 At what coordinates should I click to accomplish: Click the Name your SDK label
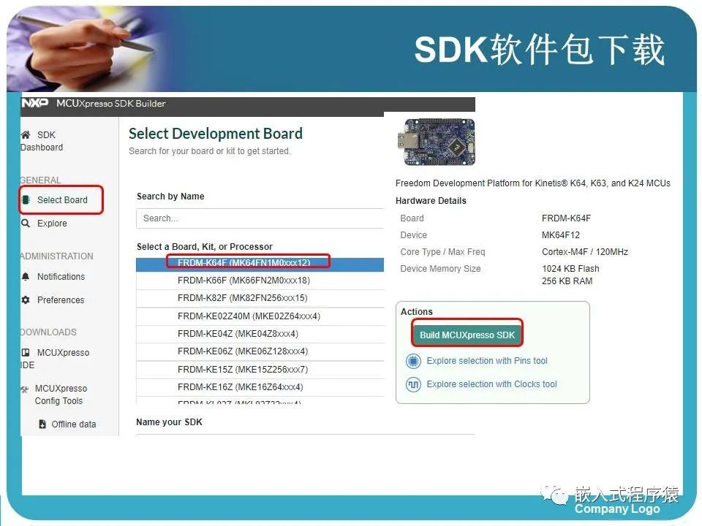coord(169,422)
